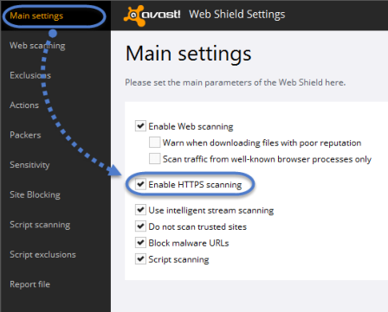Select the Sensitivity section
Image resolution: width=388 pixels, height=312 pixels.
[29, 165]
